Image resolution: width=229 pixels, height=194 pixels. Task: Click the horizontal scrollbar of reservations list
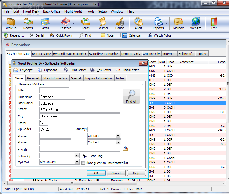coord(72,183)
